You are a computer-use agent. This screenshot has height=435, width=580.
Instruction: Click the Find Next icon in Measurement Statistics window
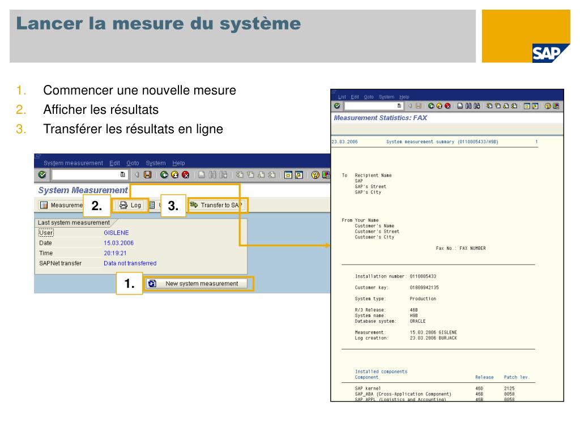pos(477,106)
